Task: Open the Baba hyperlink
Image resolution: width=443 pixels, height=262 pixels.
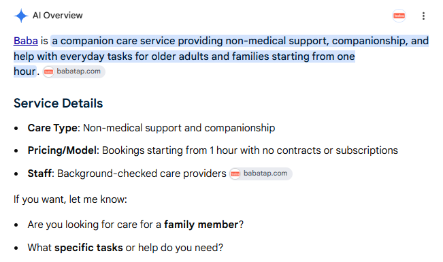Action: (26, 41)
